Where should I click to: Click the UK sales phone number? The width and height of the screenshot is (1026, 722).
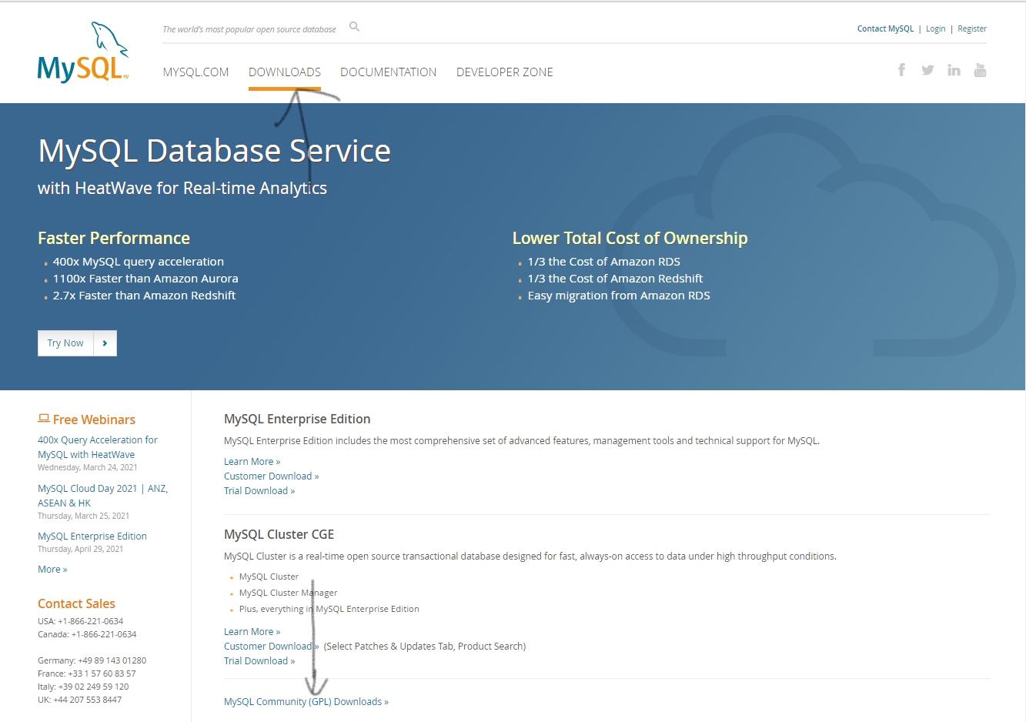pyautogui.click(x=87, y=700)
